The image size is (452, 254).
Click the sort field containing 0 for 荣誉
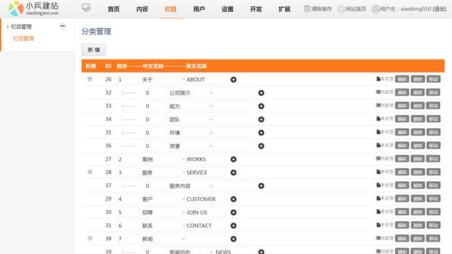pos(155,146)
